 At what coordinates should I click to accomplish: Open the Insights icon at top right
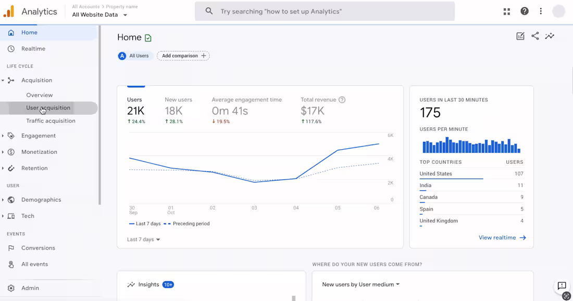[550, 36]
